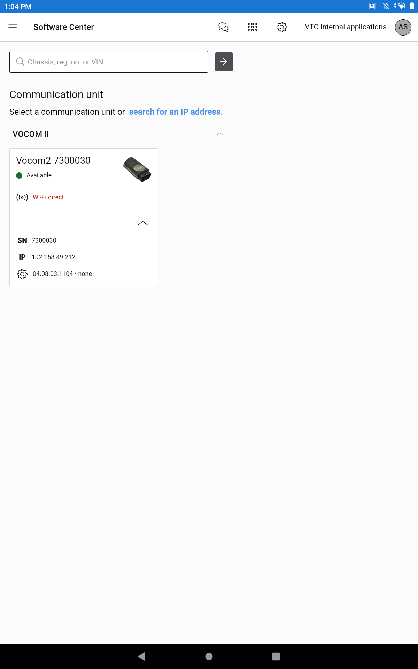Open the applications grid icon
This screenshot has width=418, height=669.
point(253,27)
